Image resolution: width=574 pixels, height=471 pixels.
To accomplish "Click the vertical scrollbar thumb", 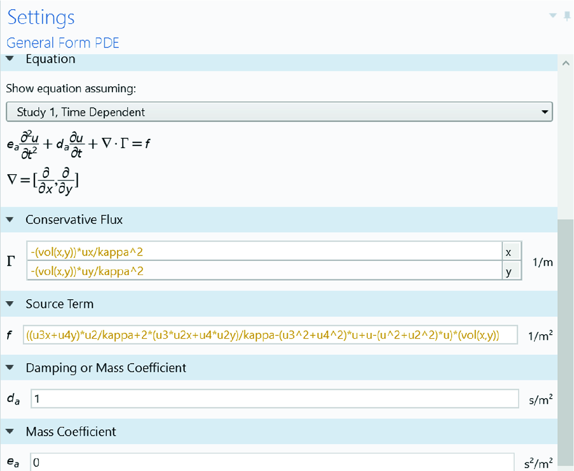I will [x=566, y=340].
